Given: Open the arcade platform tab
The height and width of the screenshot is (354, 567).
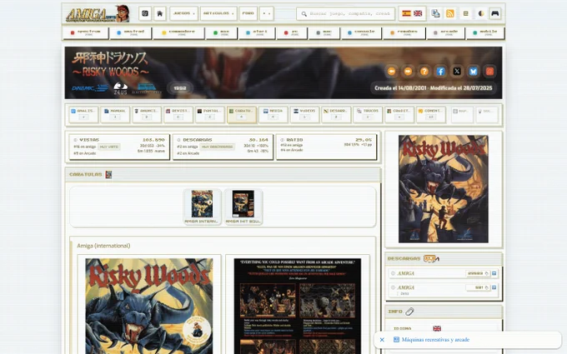Looking at the screenshot, I should pyautogui.click(x=445, y=32).
